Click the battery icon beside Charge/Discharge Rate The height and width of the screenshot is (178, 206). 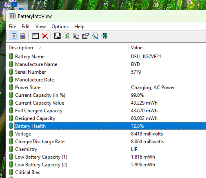(11, 141)
